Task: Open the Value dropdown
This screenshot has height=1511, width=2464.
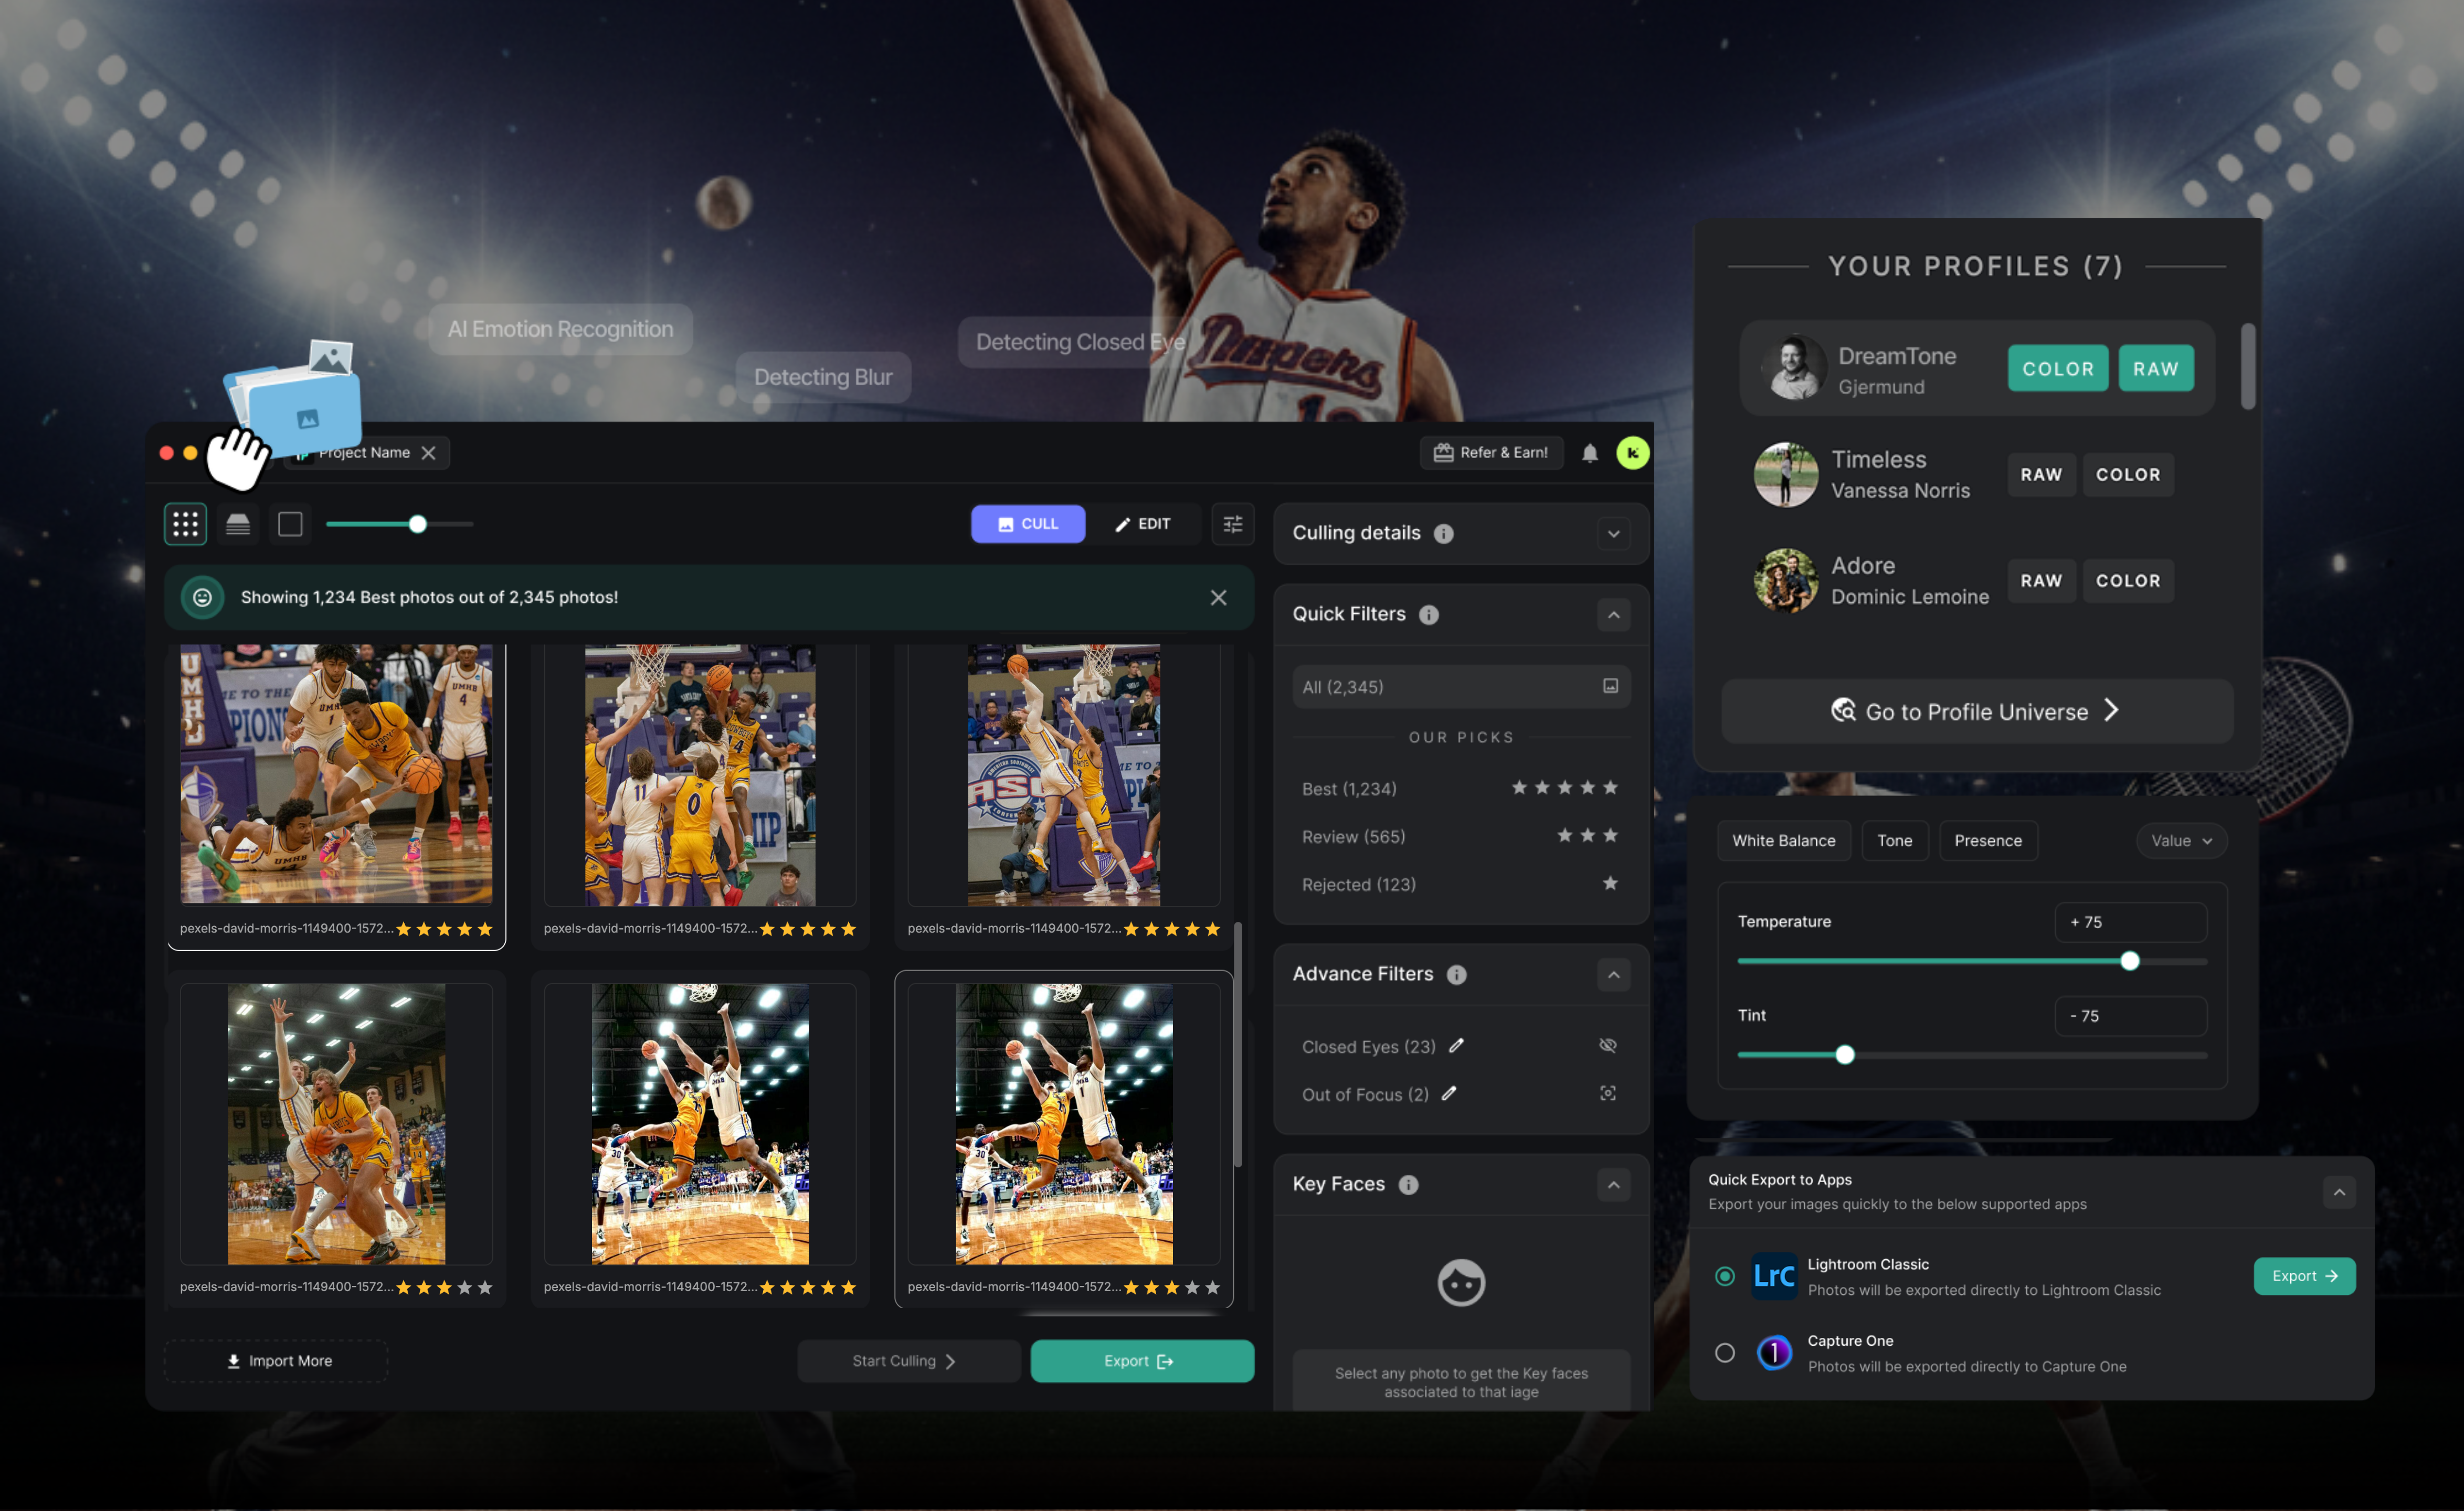Action: pyautogui.click(x=2181, y=841)
